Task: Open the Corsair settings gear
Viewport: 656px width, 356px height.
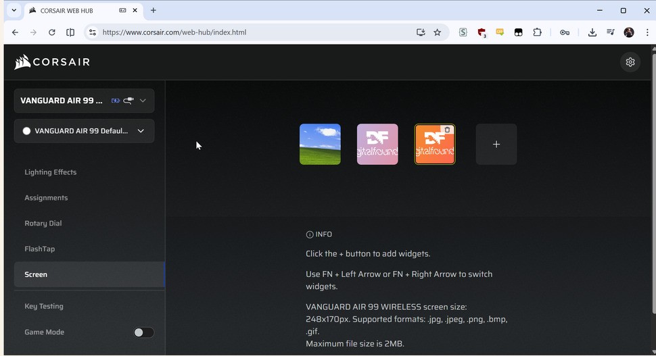Action: click(630, 62)
